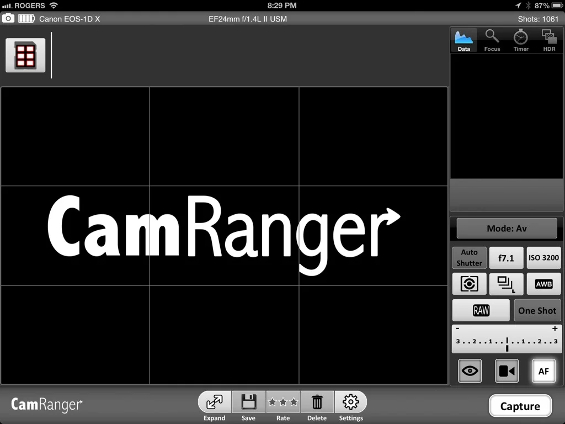Viewport: 565px width, 424px height.
Task: Switch to the Data histogram tab
Action: coord(463,40)
